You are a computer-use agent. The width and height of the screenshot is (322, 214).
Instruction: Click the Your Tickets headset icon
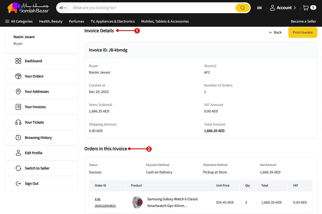18,122
